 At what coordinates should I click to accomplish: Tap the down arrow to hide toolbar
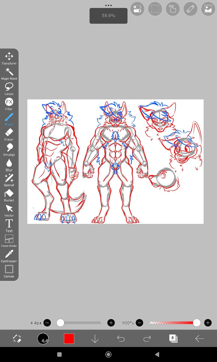point(95,338)
